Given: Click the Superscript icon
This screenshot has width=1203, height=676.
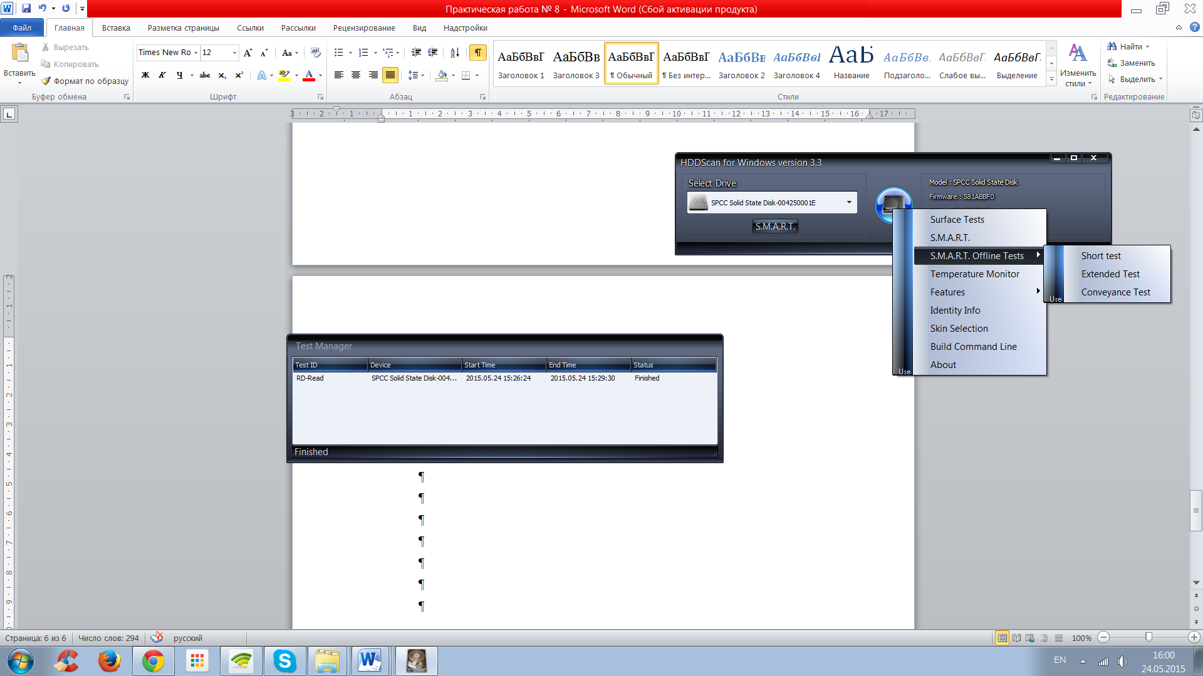Looking at the screenshot, I should coord(239,75).
